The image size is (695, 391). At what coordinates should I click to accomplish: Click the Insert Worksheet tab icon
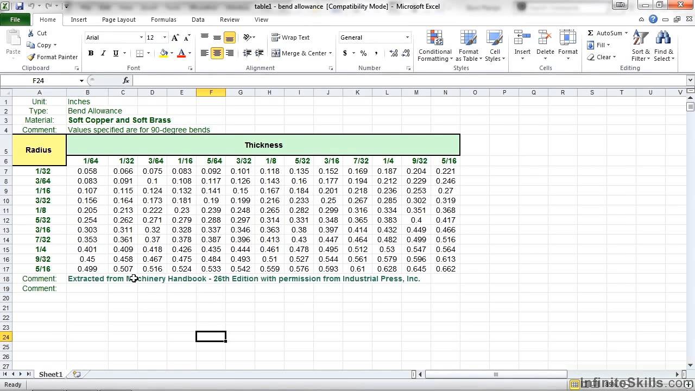tap(77, 374)
